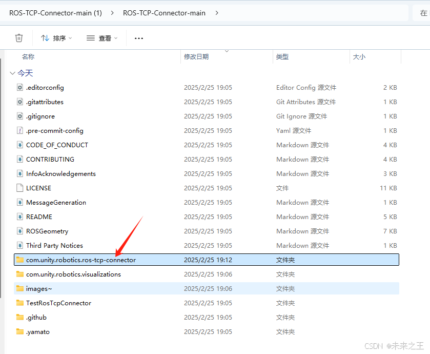
Task: Select the .pre-commit-config file name
Action: click(x=54, y=131)
